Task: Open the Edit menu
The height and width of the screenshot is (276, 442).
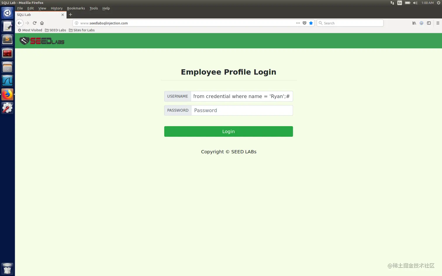Action: coord(30,8)
